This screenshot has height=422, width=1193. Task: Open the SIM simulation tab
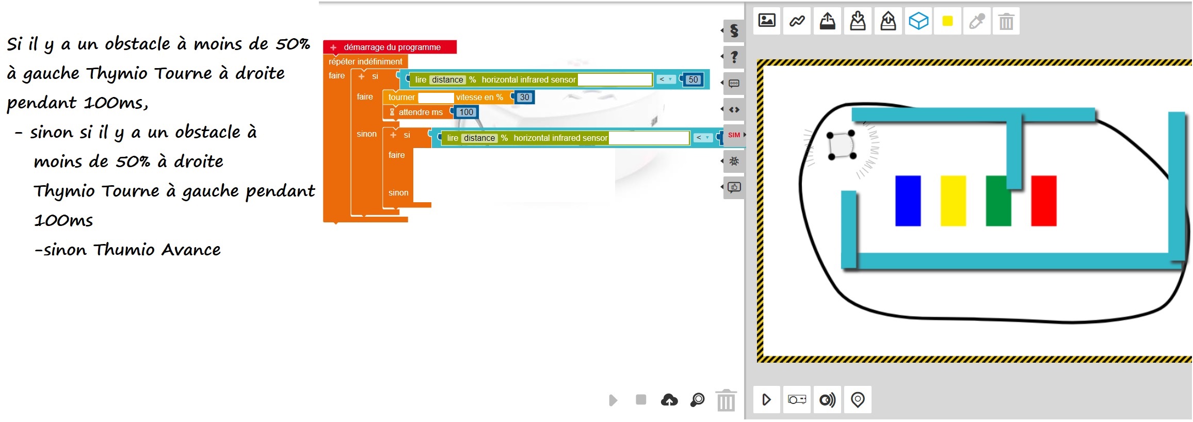(734, 135)
